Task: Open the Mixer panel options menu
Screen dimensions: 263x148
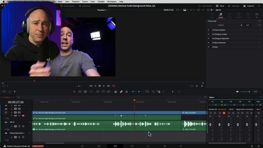Action: (x=261, y=97)
